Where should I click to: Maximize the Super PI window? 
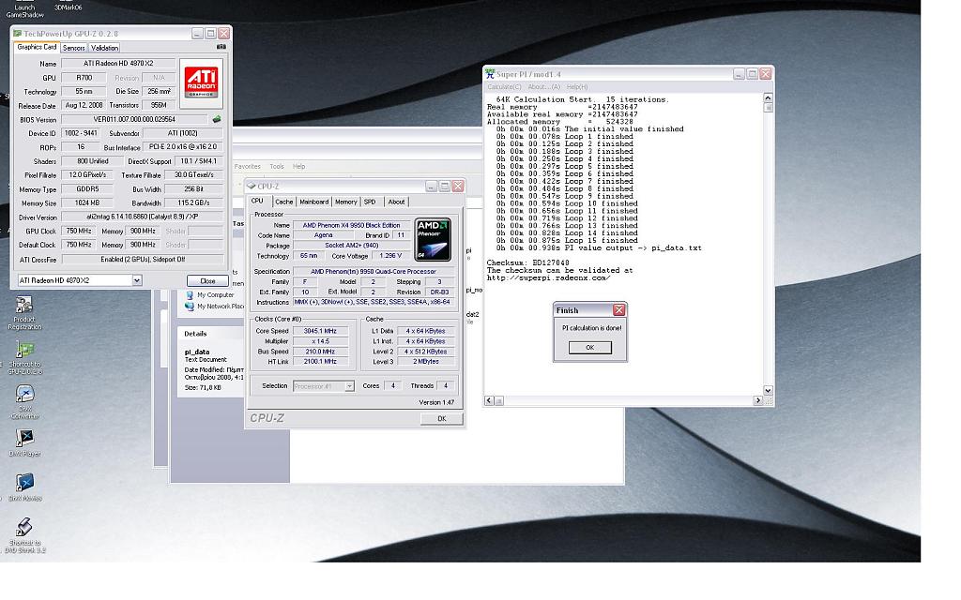752,73
